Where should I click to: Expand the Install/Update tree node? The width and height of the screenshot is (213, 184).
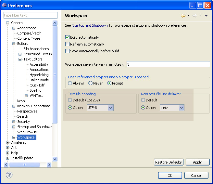pos(8,158)
